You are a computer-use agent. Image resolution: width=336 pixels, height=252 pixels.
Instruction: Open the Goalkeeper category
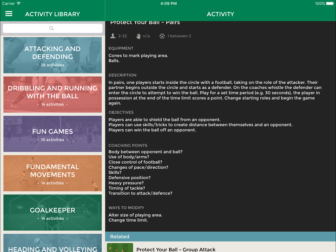(x=52, y=213)
